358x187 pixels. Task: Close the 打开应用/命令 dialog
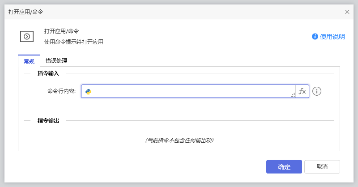point(347,12)
